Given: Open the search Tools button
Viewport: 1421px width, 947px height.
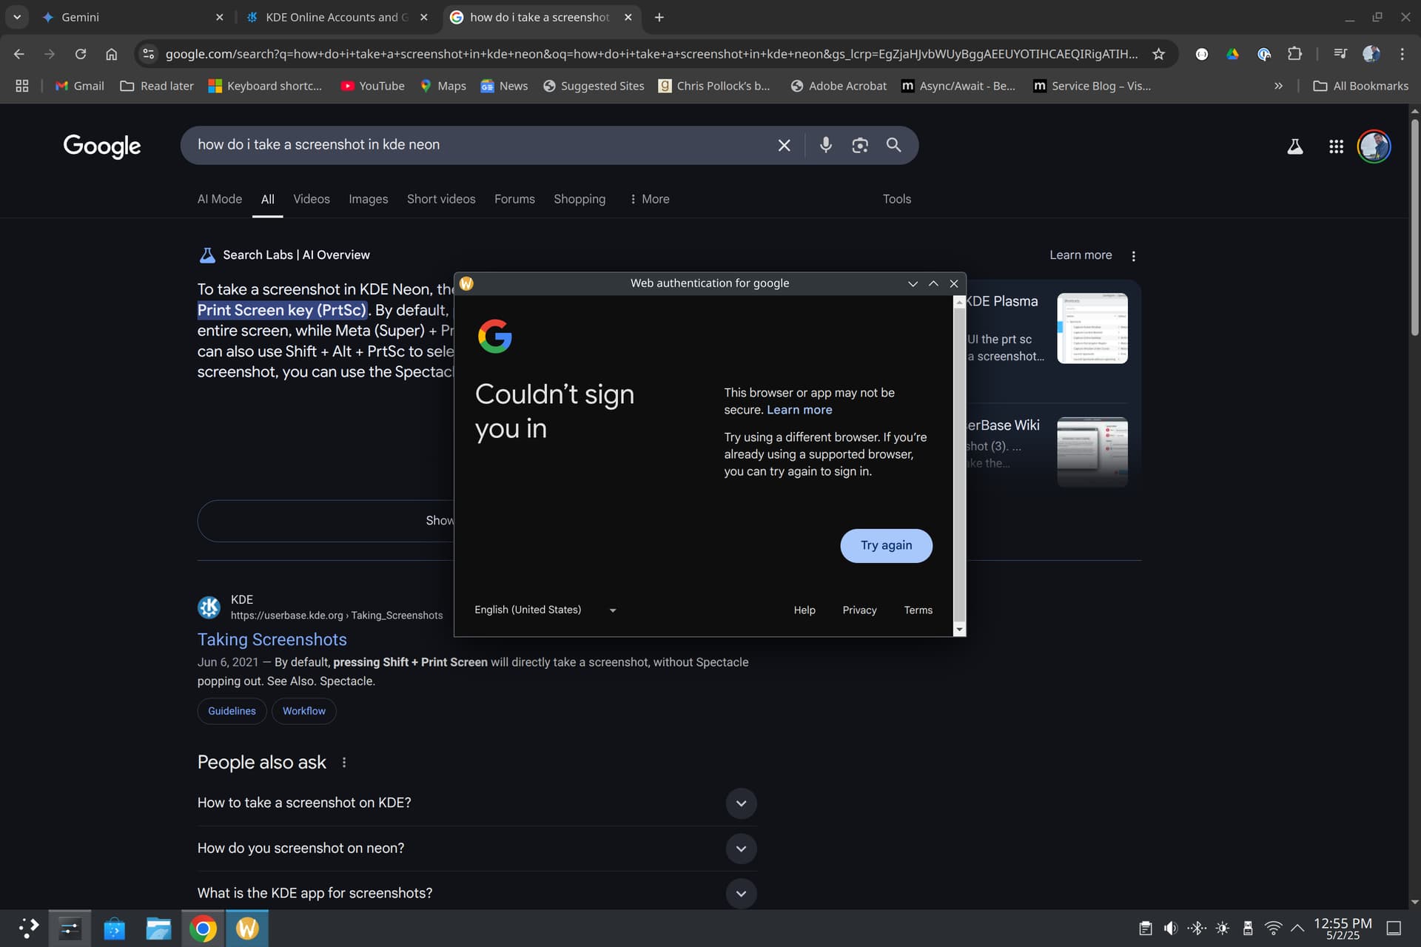Looking at the screenshot, I should (x=896, y=199).
